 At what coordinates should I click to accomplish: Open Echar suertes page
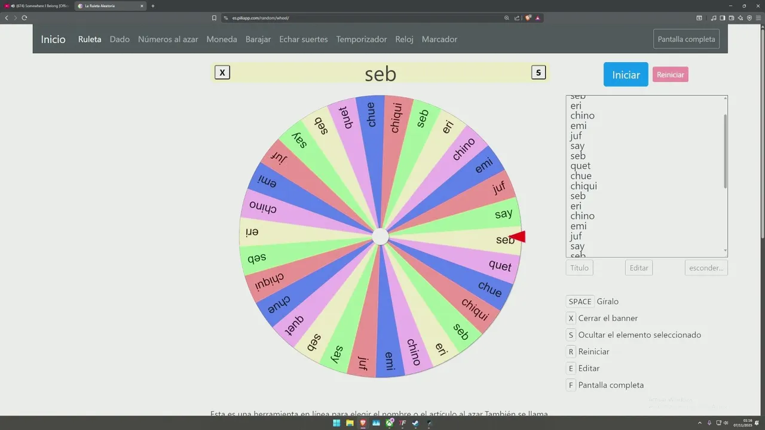[x=304, y=39]
